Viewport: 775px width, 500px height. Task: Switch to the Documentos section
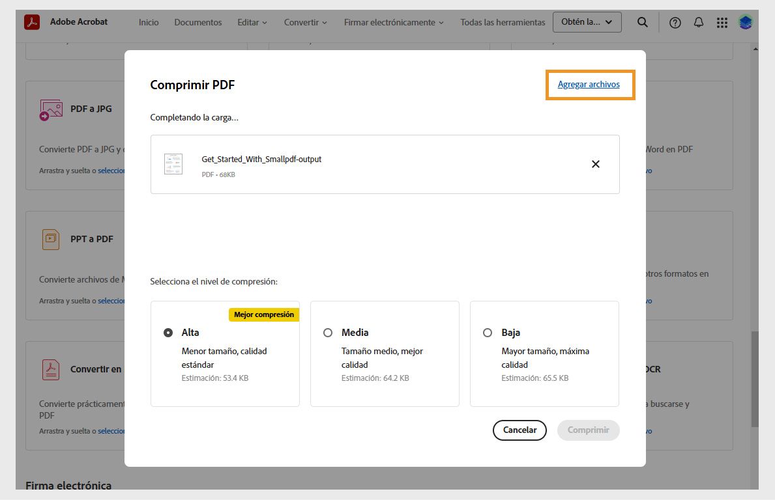[x=197, y=22]
